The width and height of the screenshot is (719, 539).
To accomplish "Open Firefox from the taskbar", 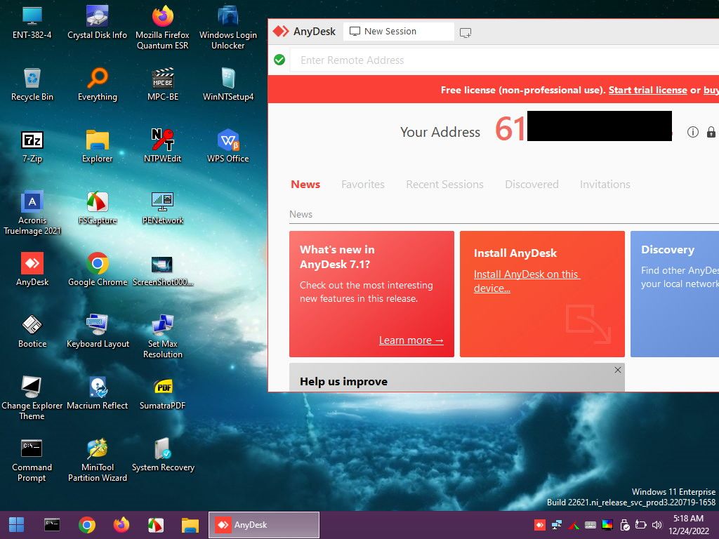I will tap(121, 525).
